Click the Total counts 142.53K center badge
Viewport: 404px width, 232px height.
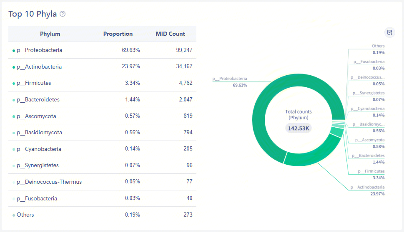[x=298, y=128]
